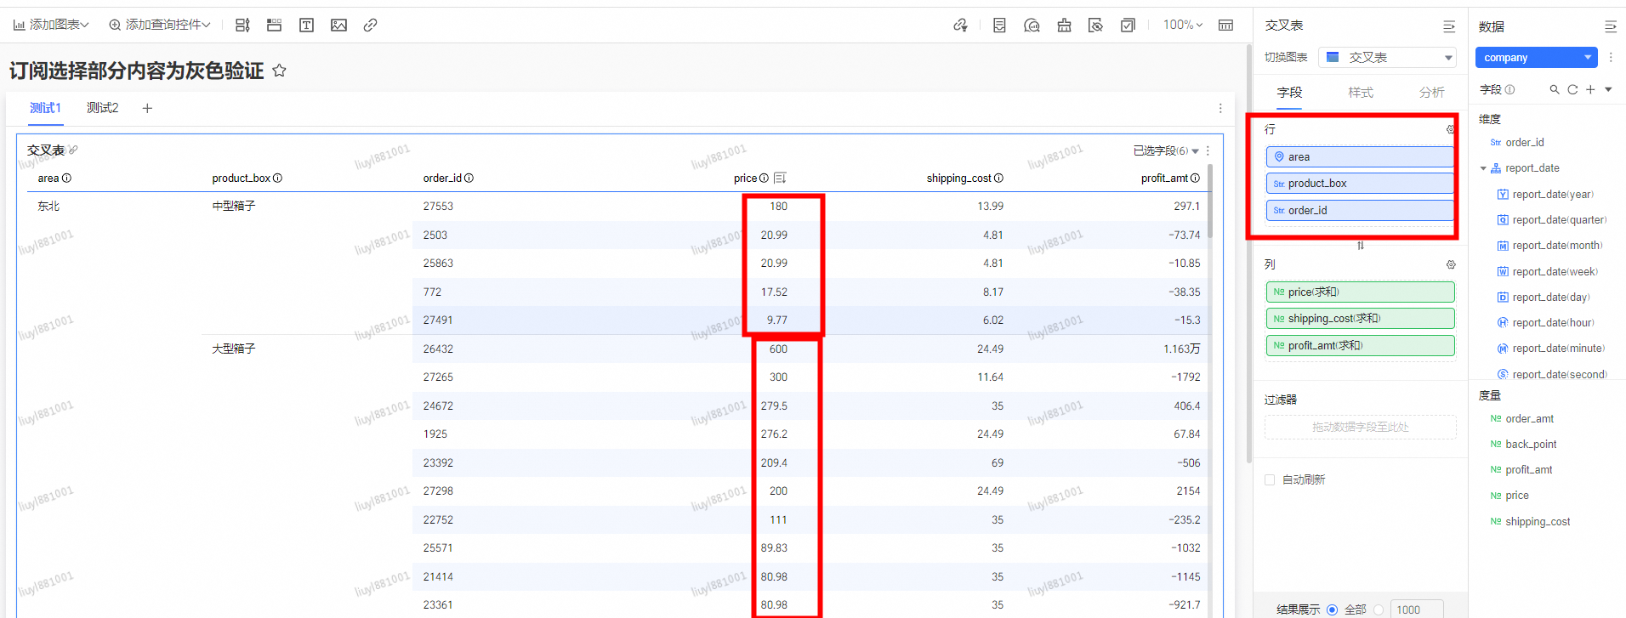Click the 1000 row limit input field
This screenshot has width=1626, height=618.
tap(1416, 609)
